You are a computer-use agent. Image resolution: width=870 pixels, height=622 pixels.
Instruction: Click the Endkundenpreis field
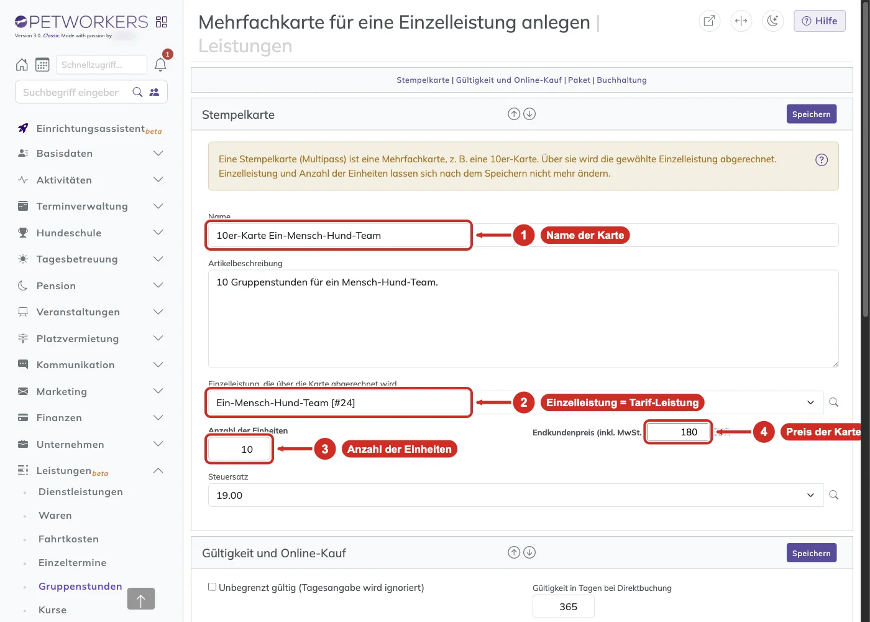(679, 432)
